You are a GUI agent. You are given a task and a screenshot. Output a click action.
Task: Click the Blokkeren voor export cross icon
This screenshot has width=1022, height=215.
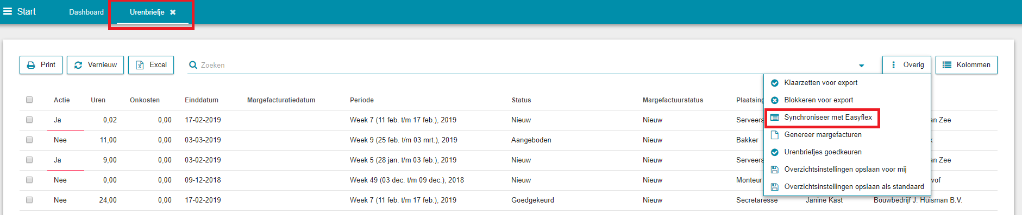(x=775, y=100)
